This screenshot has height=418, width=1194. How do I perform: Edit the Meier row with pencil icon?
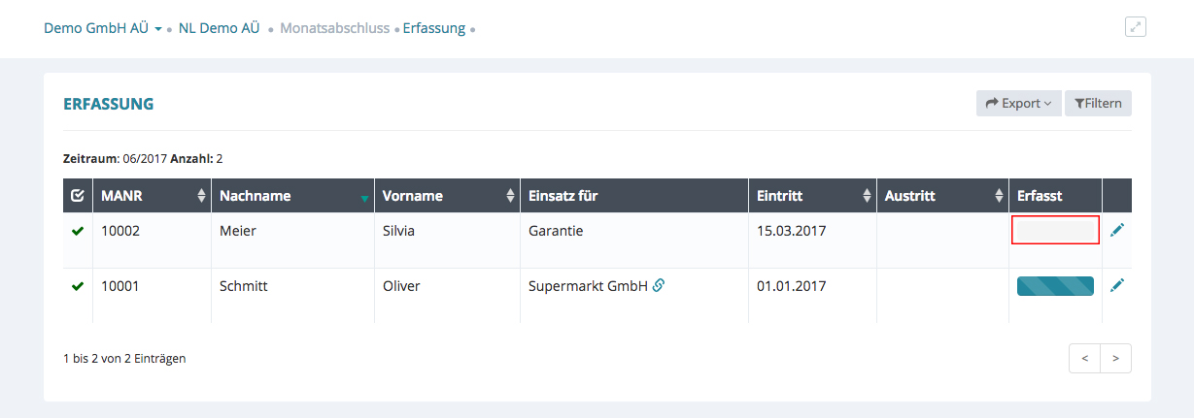[1117, 230]
